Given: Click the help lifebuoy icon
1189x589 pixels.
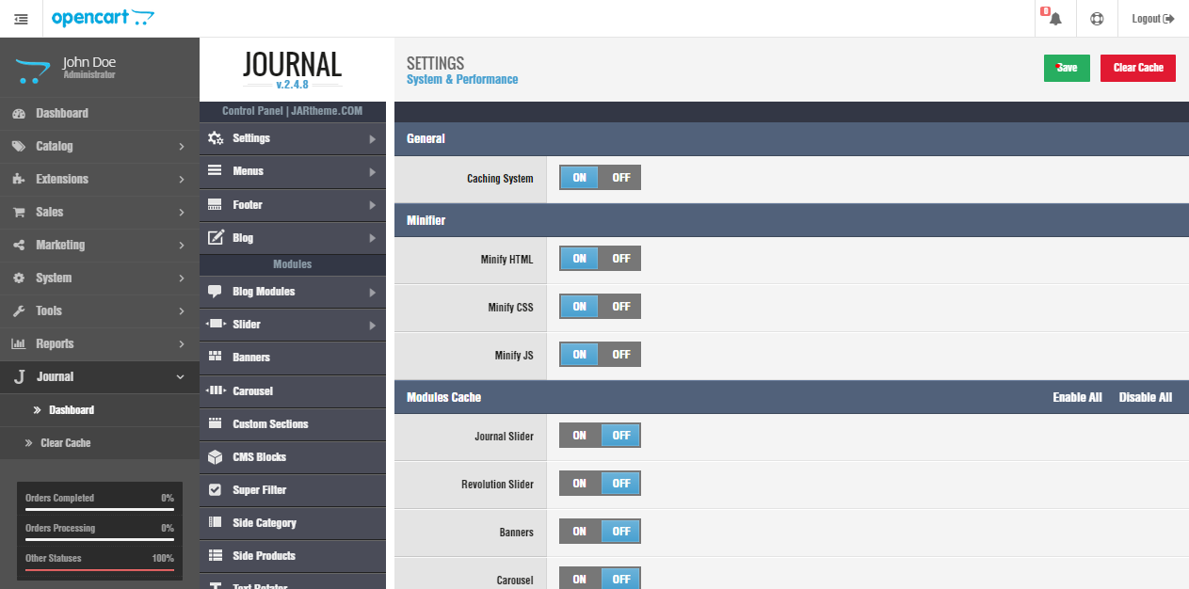Looking at the screenshot, I should click(x=1096, y=19).
